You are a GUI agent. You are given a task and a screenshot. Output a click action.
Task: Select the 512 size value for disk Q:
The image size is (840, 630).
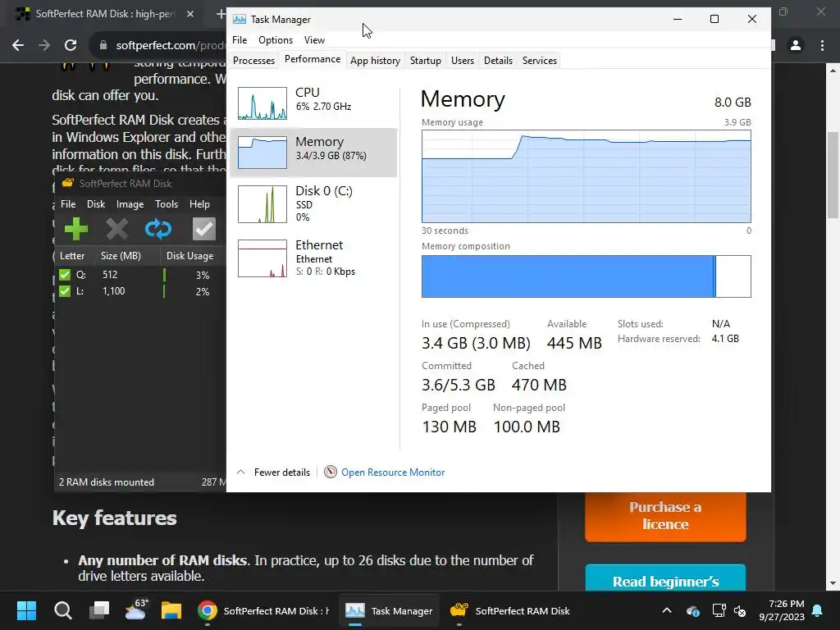click(110, 275)
